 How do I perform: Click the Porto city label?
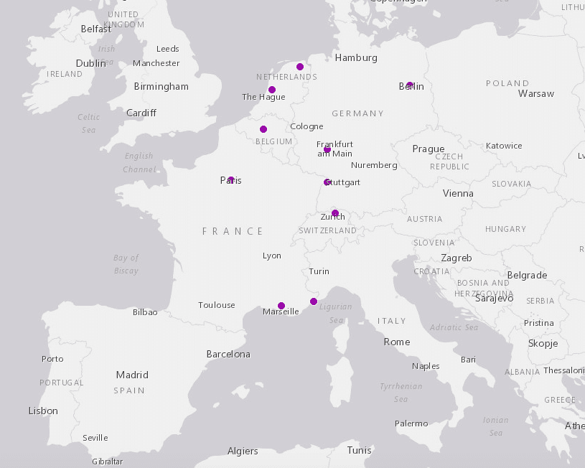pyautogui.click(x=52, y=359)
